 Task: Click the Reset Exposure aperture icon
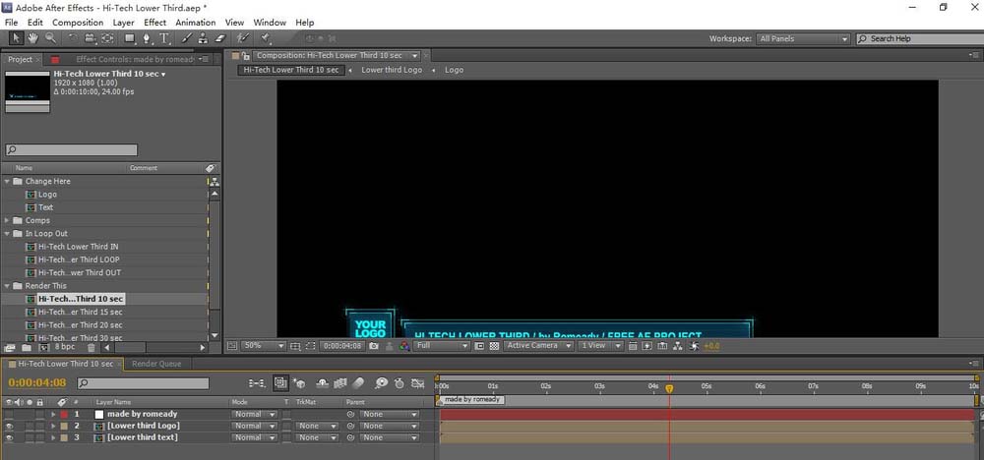[x=694, y=345]
